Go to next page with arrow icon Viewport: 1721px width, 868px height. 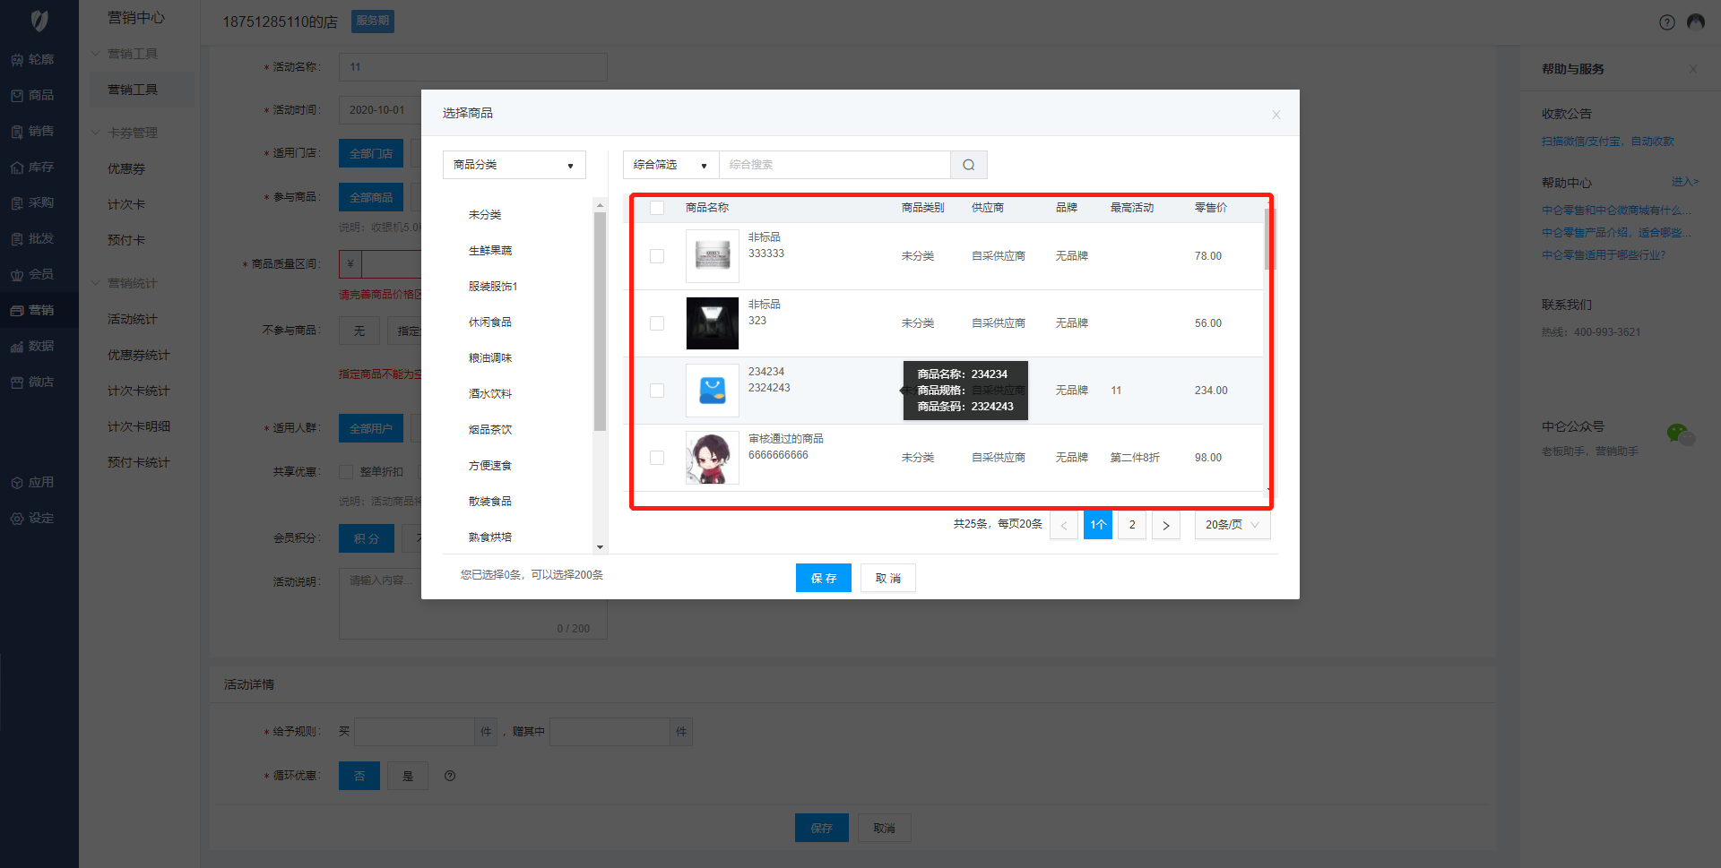1165,525
